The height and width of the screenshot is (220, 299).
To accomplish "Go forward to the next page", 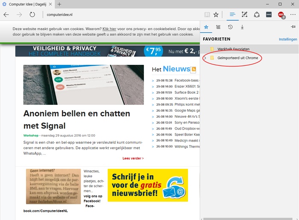I will [x=19, y=14].
